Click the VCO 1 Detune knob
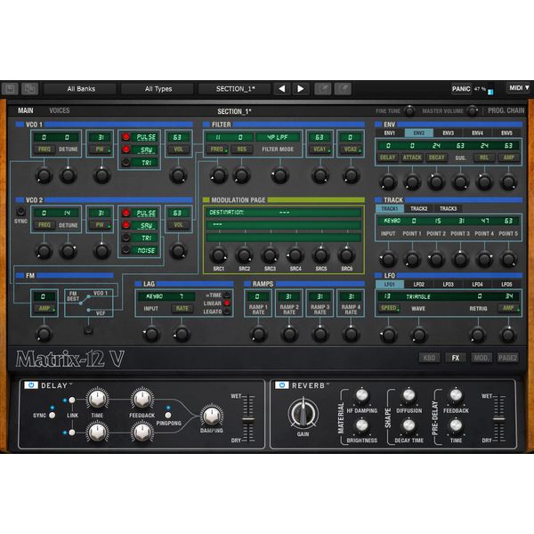 coord(69,175)
